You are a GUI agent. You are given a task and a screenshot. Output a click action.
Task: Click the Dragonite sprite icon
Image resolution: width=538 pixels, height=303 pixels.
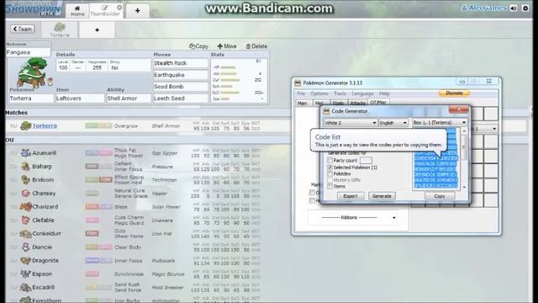click(x=26, y=260)
